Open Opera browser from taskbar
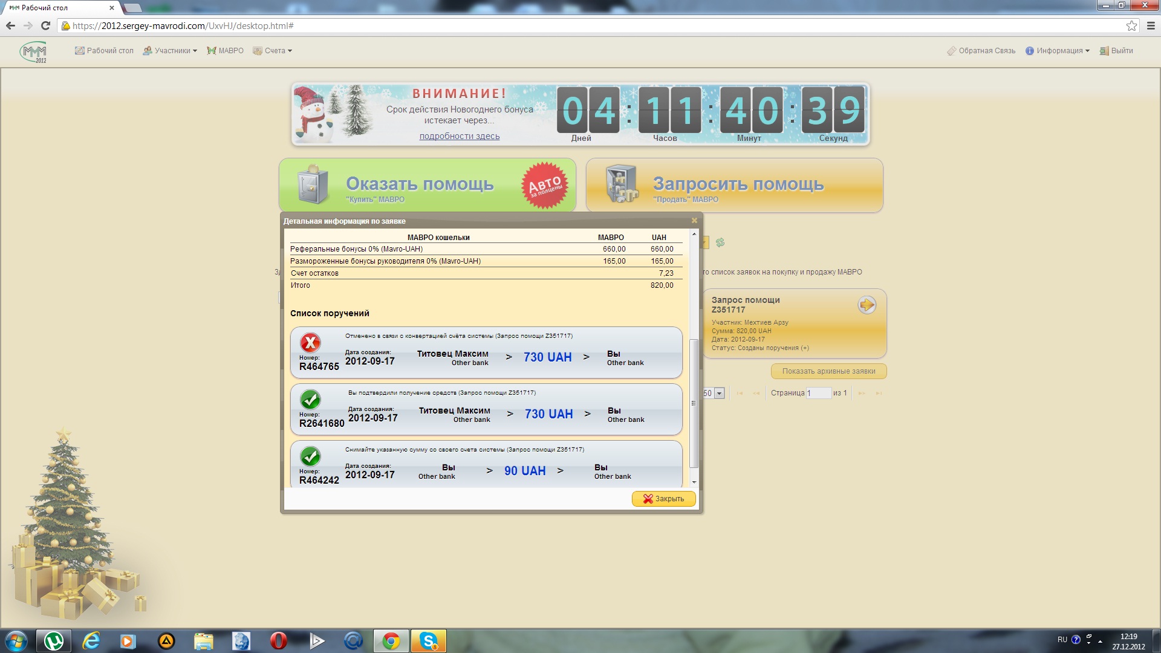Screen dimensions: 1161x653 278,640
